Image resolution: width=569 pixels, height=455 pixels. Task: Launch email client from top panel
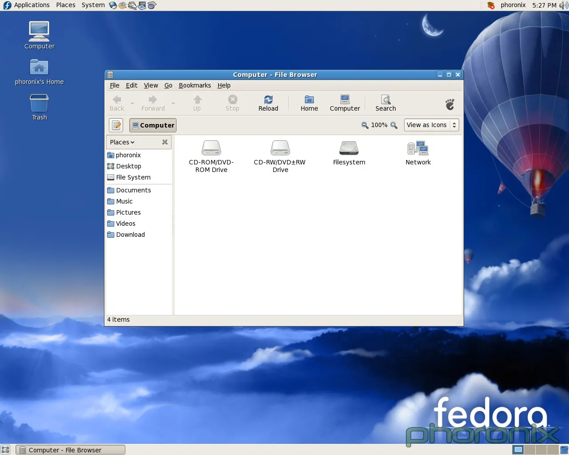tap(122, 5)
